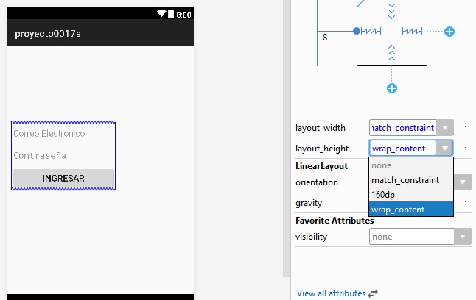The image size is (476, 300).
Task: Toggle left horizontal spring constraint indicator
Action: point(370,32)
